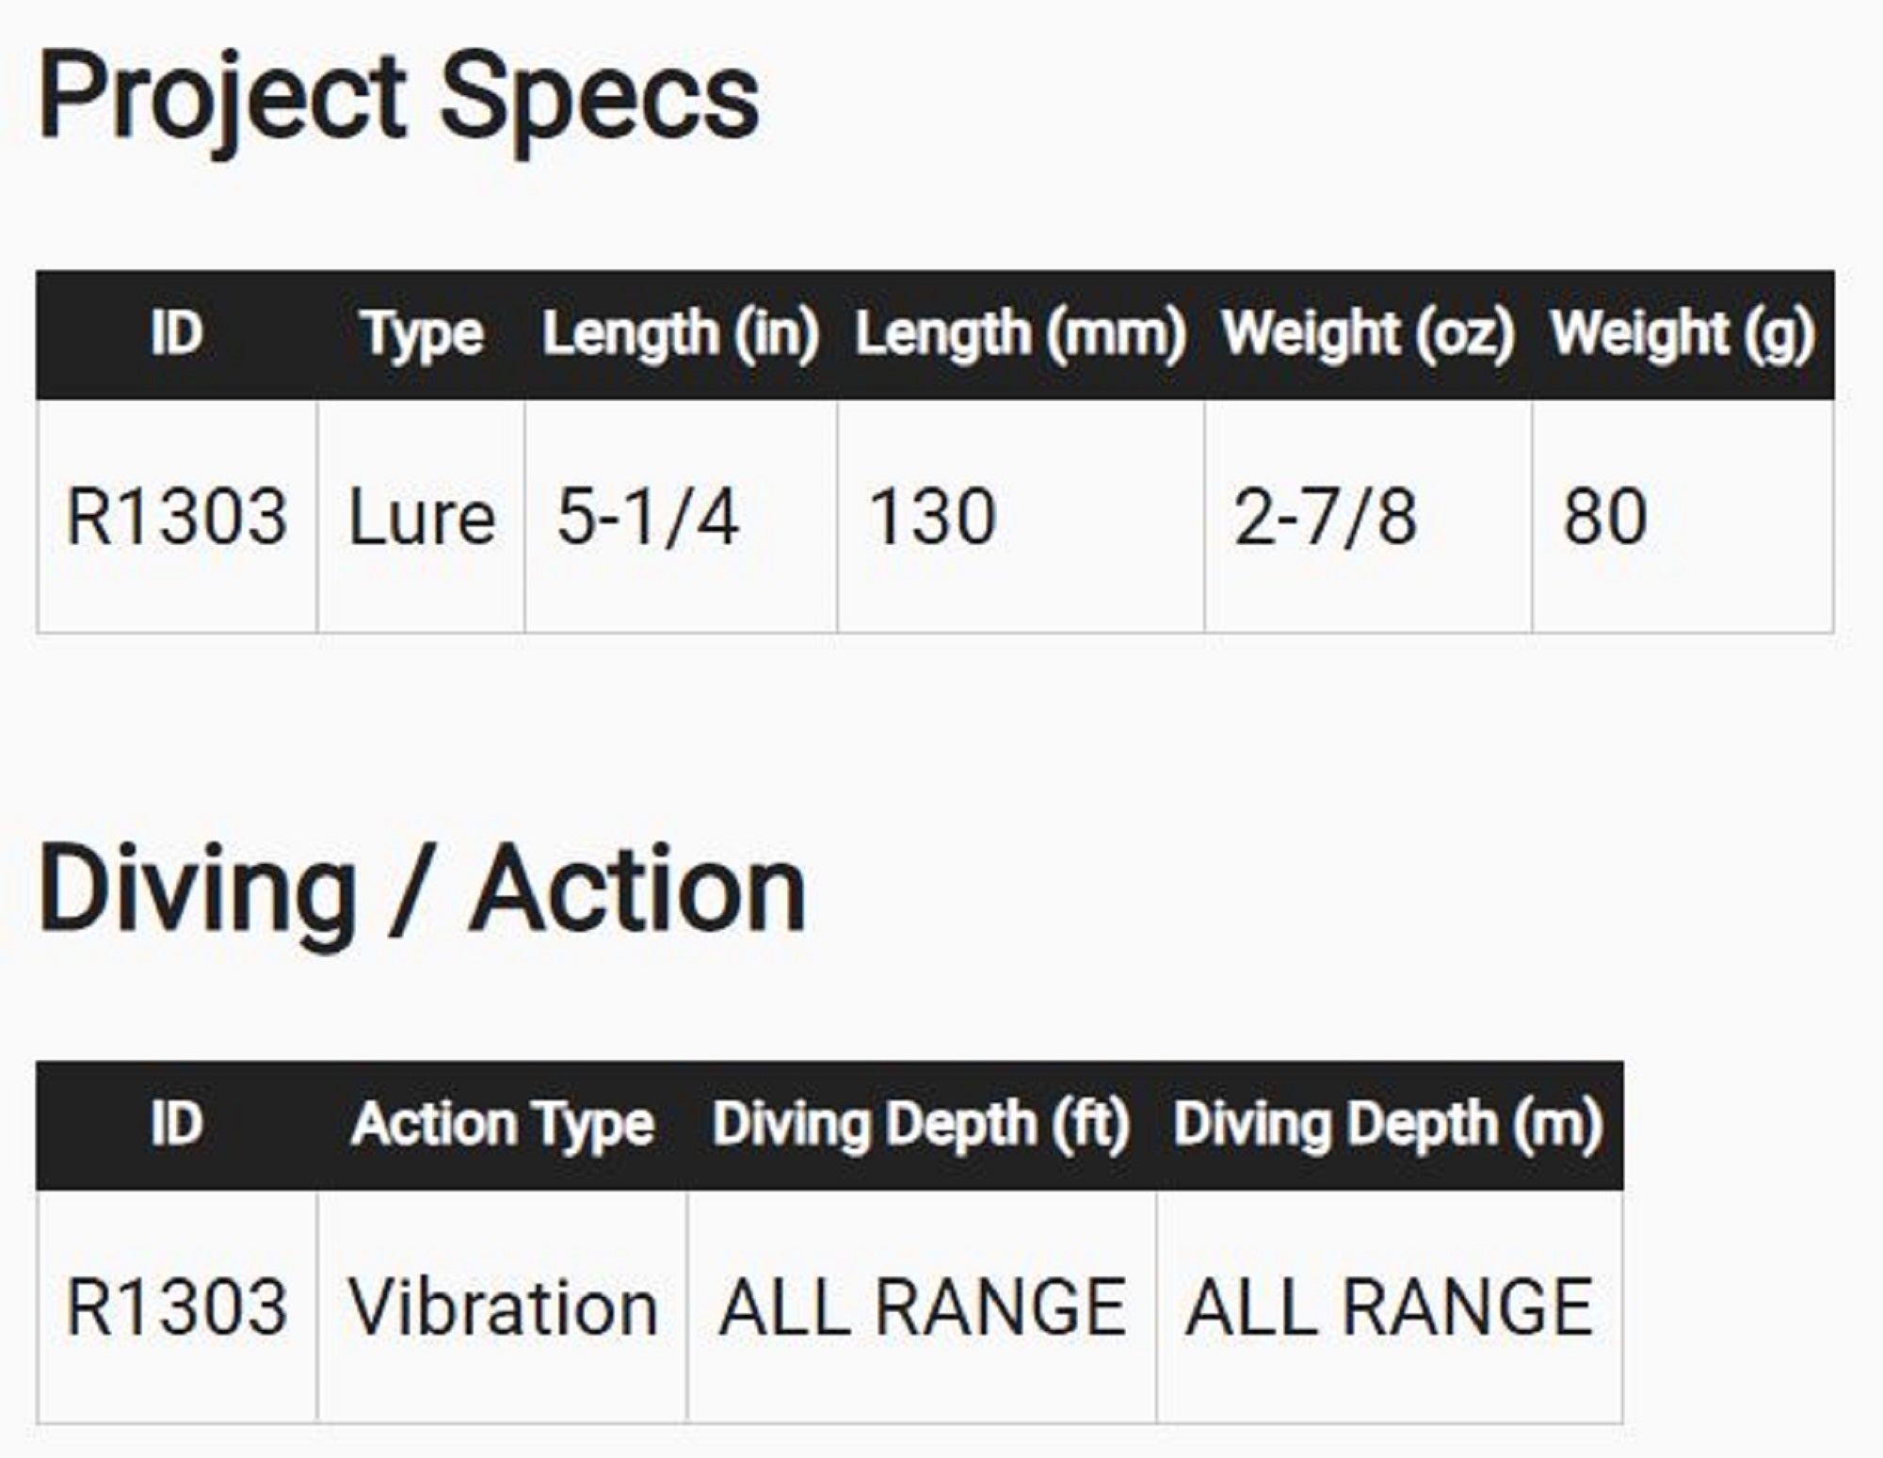Image resolution: width=1883 pixels, height=1458 pixels.
Task: Click the Diving / Action heading
Action: click(x=421, y=890)
